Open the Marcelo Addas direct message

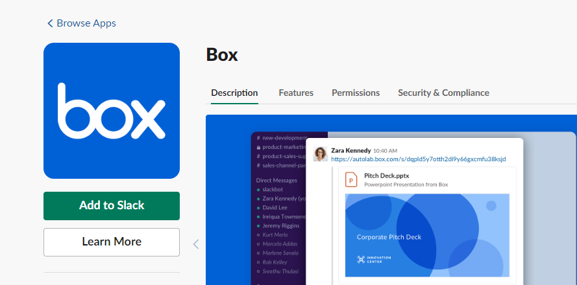(277, 244)
